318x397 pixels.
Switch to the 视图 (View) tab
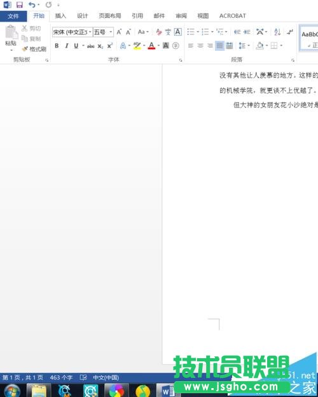coord(203,16)
